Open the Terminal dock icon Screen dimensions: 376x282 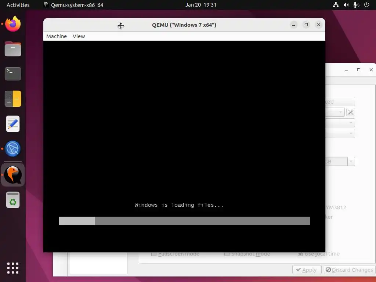click(x=13, y=74)
